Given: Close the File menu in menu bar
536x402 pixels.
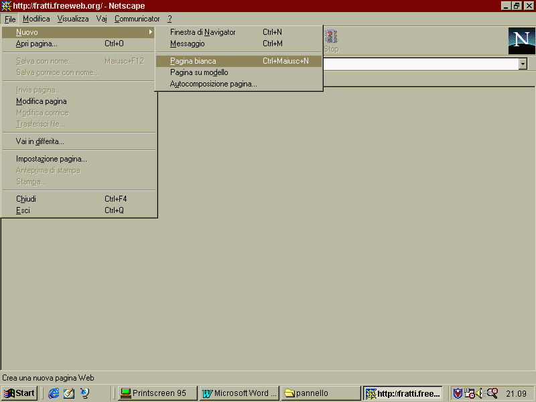Looking at the screenshot, I should (10, 19).
